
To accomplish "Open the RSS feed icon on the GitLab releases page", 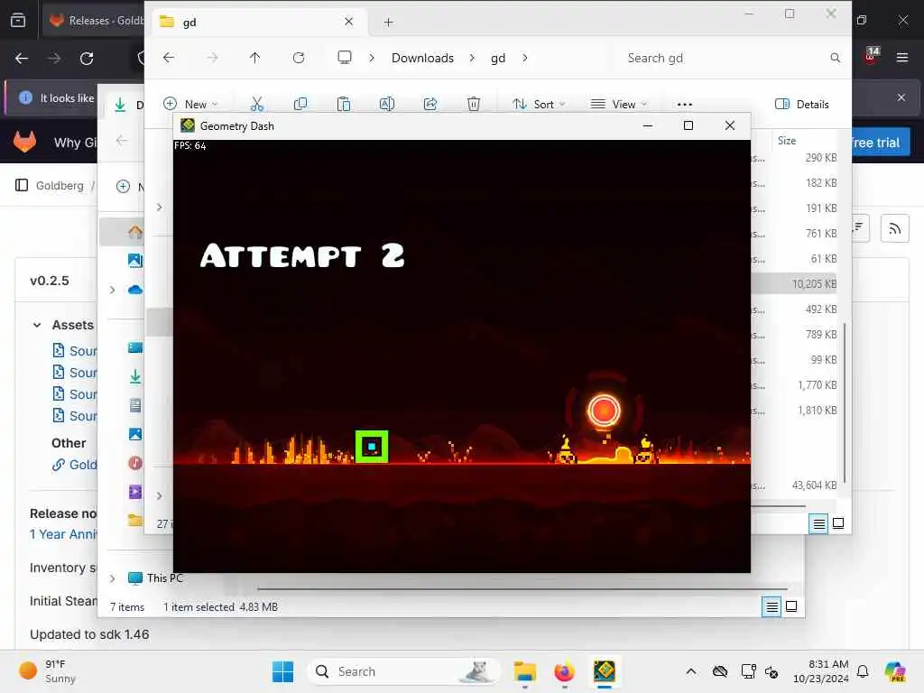I will click(894, 228).
